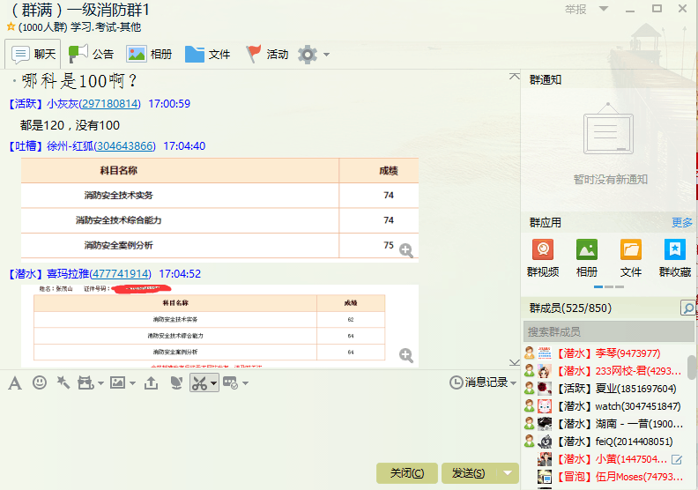Select member watch(3047451847)
This screenshot has width=698, height=490.
pos(605,406)
